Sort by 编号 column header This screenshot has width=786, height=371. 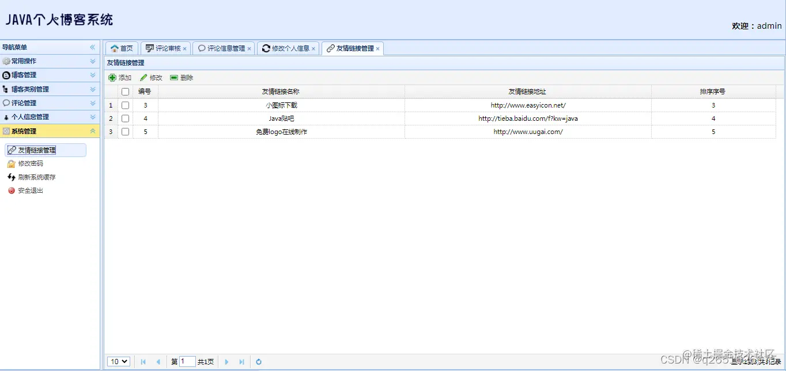(x=145, y=91)
